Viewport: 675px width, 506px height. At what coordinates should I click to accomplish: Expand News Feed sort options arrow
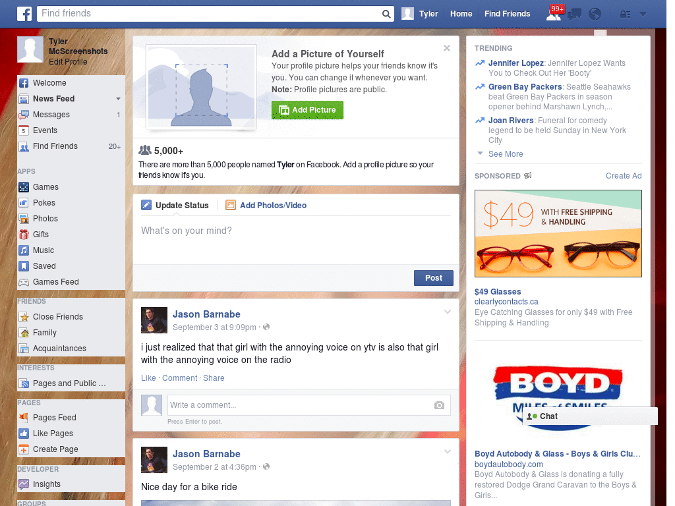click(x=118, y=99)
